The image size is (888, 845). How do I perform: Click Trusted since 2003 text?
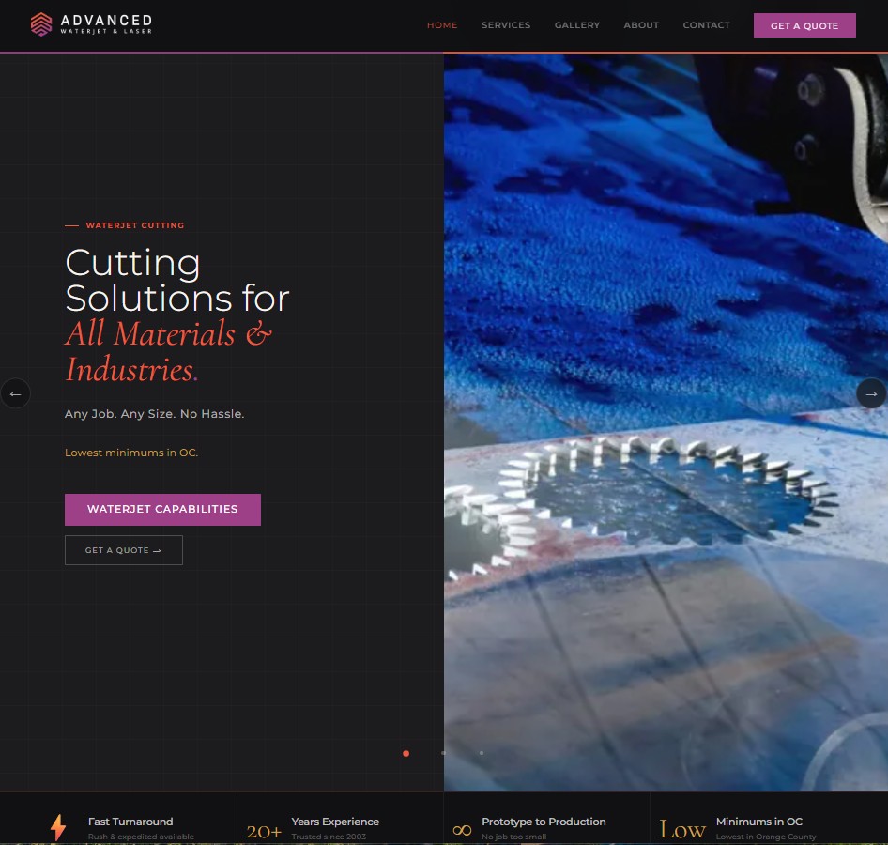[329, 837]
